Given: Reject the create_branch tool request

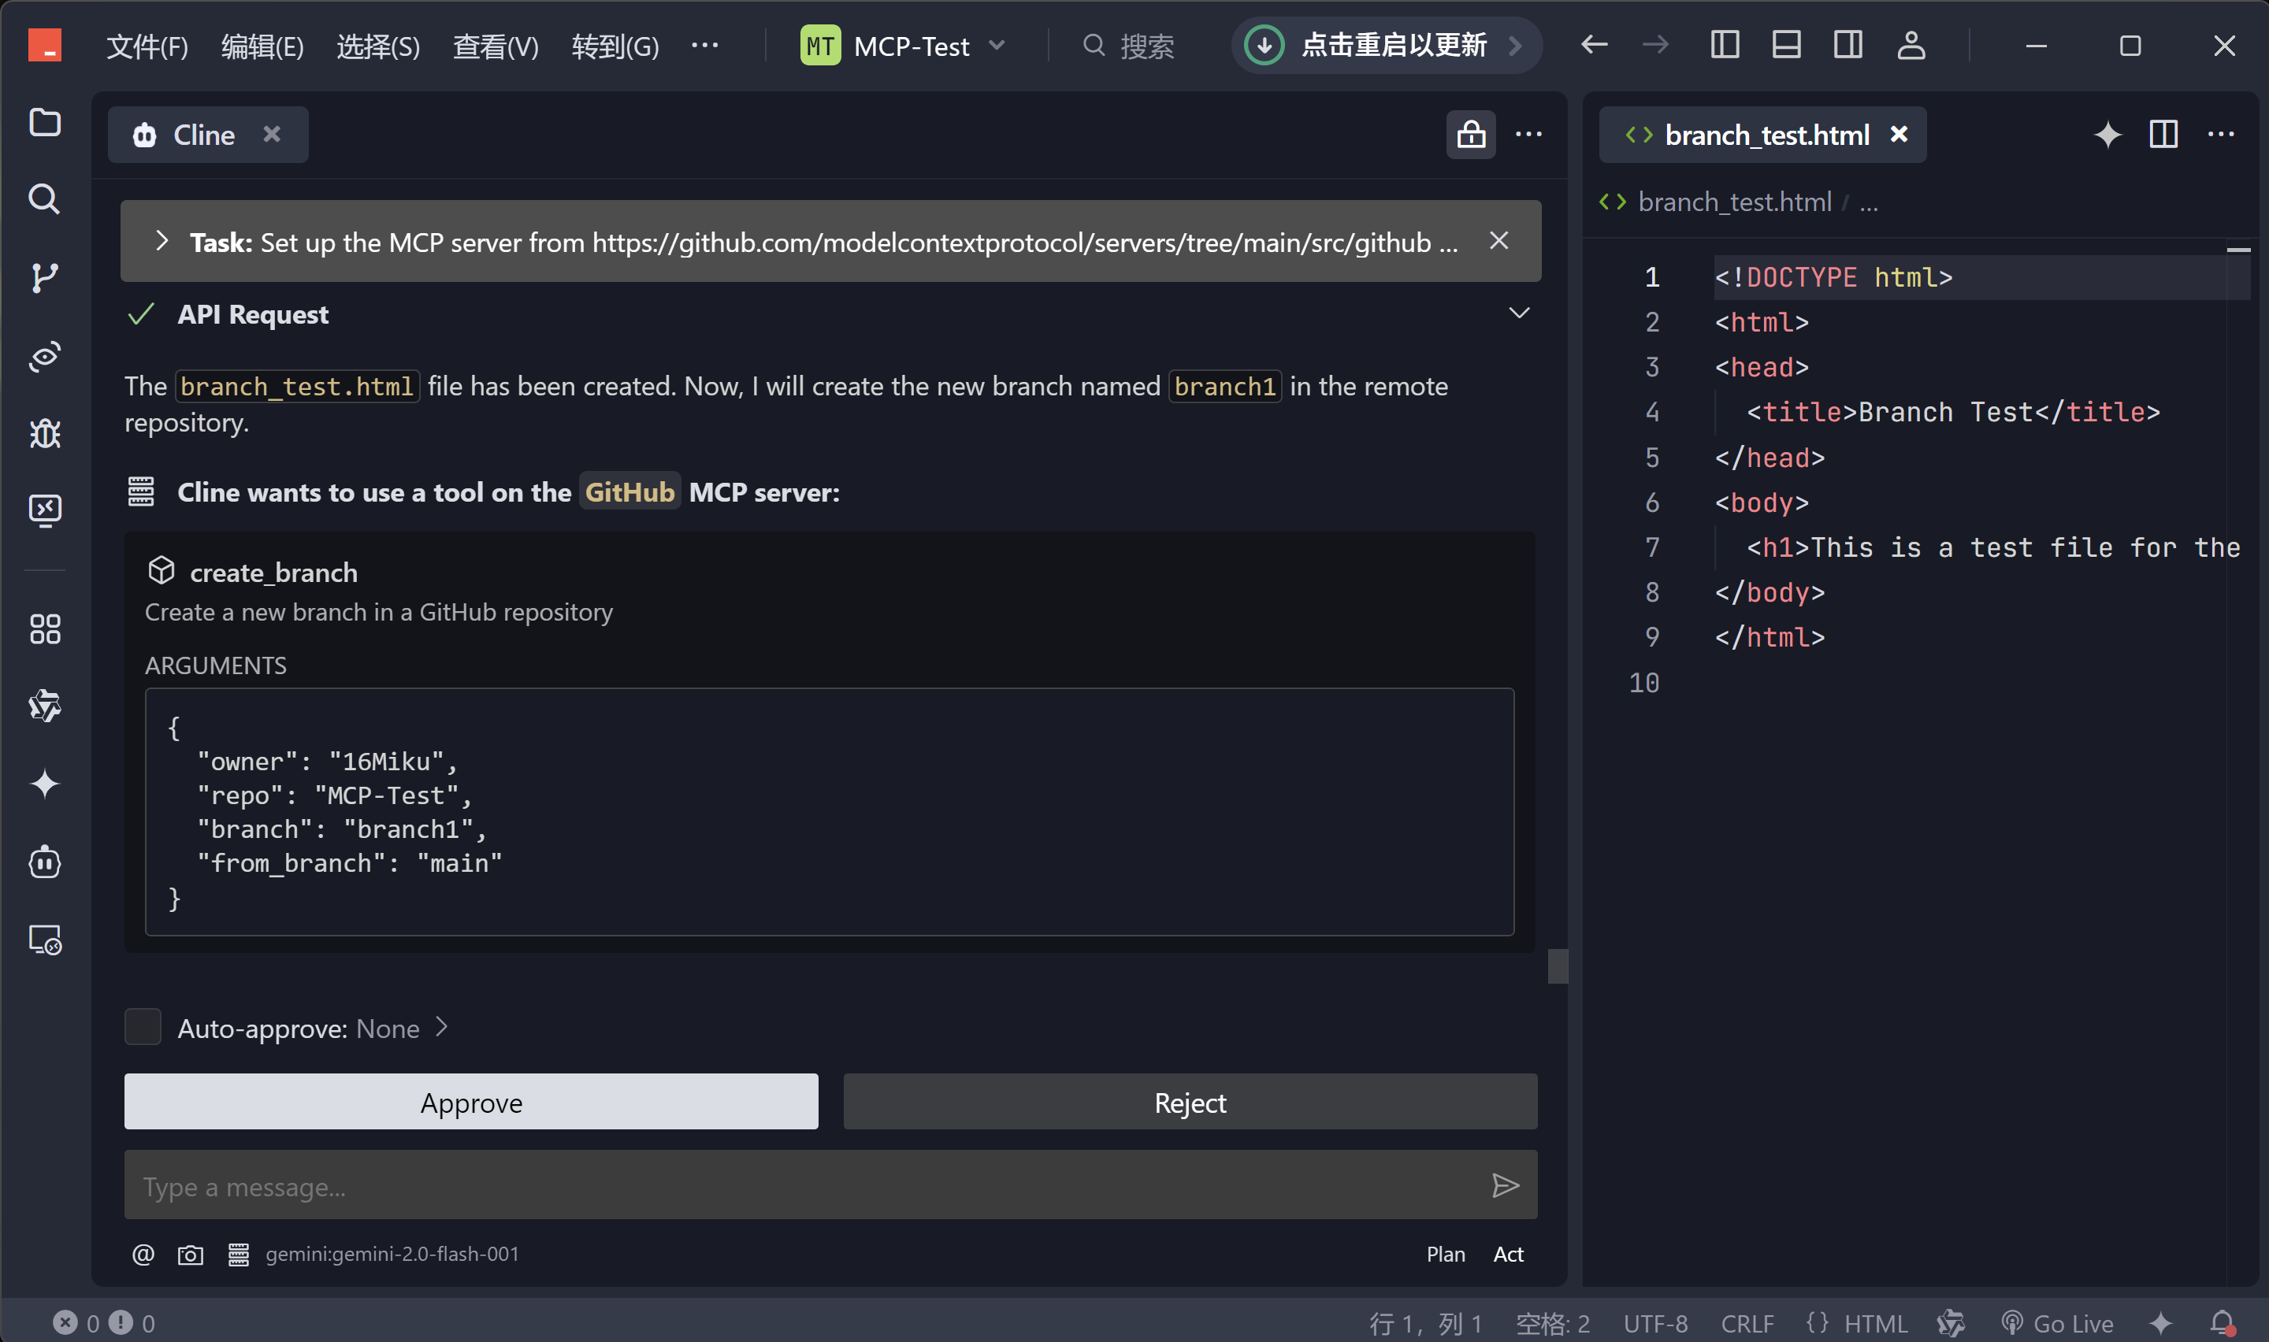Looking at the screenshot, I should click(1189, 1102).
